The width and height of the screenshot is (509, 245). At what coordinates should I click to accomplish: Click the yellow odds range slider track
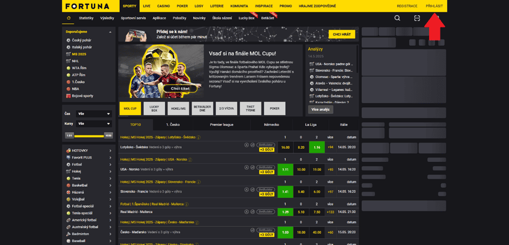click(x=89, y=136)
